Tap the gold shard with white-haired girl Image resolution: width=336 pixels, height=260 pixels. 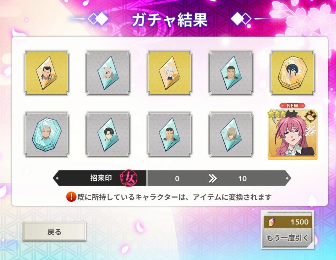click(x=169, y=73)
